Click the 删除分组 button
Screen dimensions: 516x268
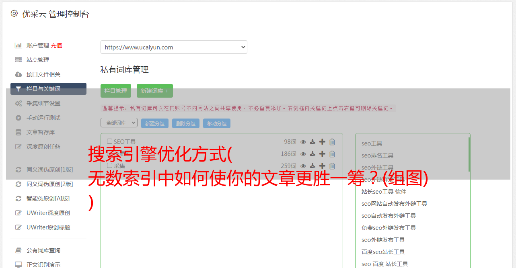click(186, 123)
